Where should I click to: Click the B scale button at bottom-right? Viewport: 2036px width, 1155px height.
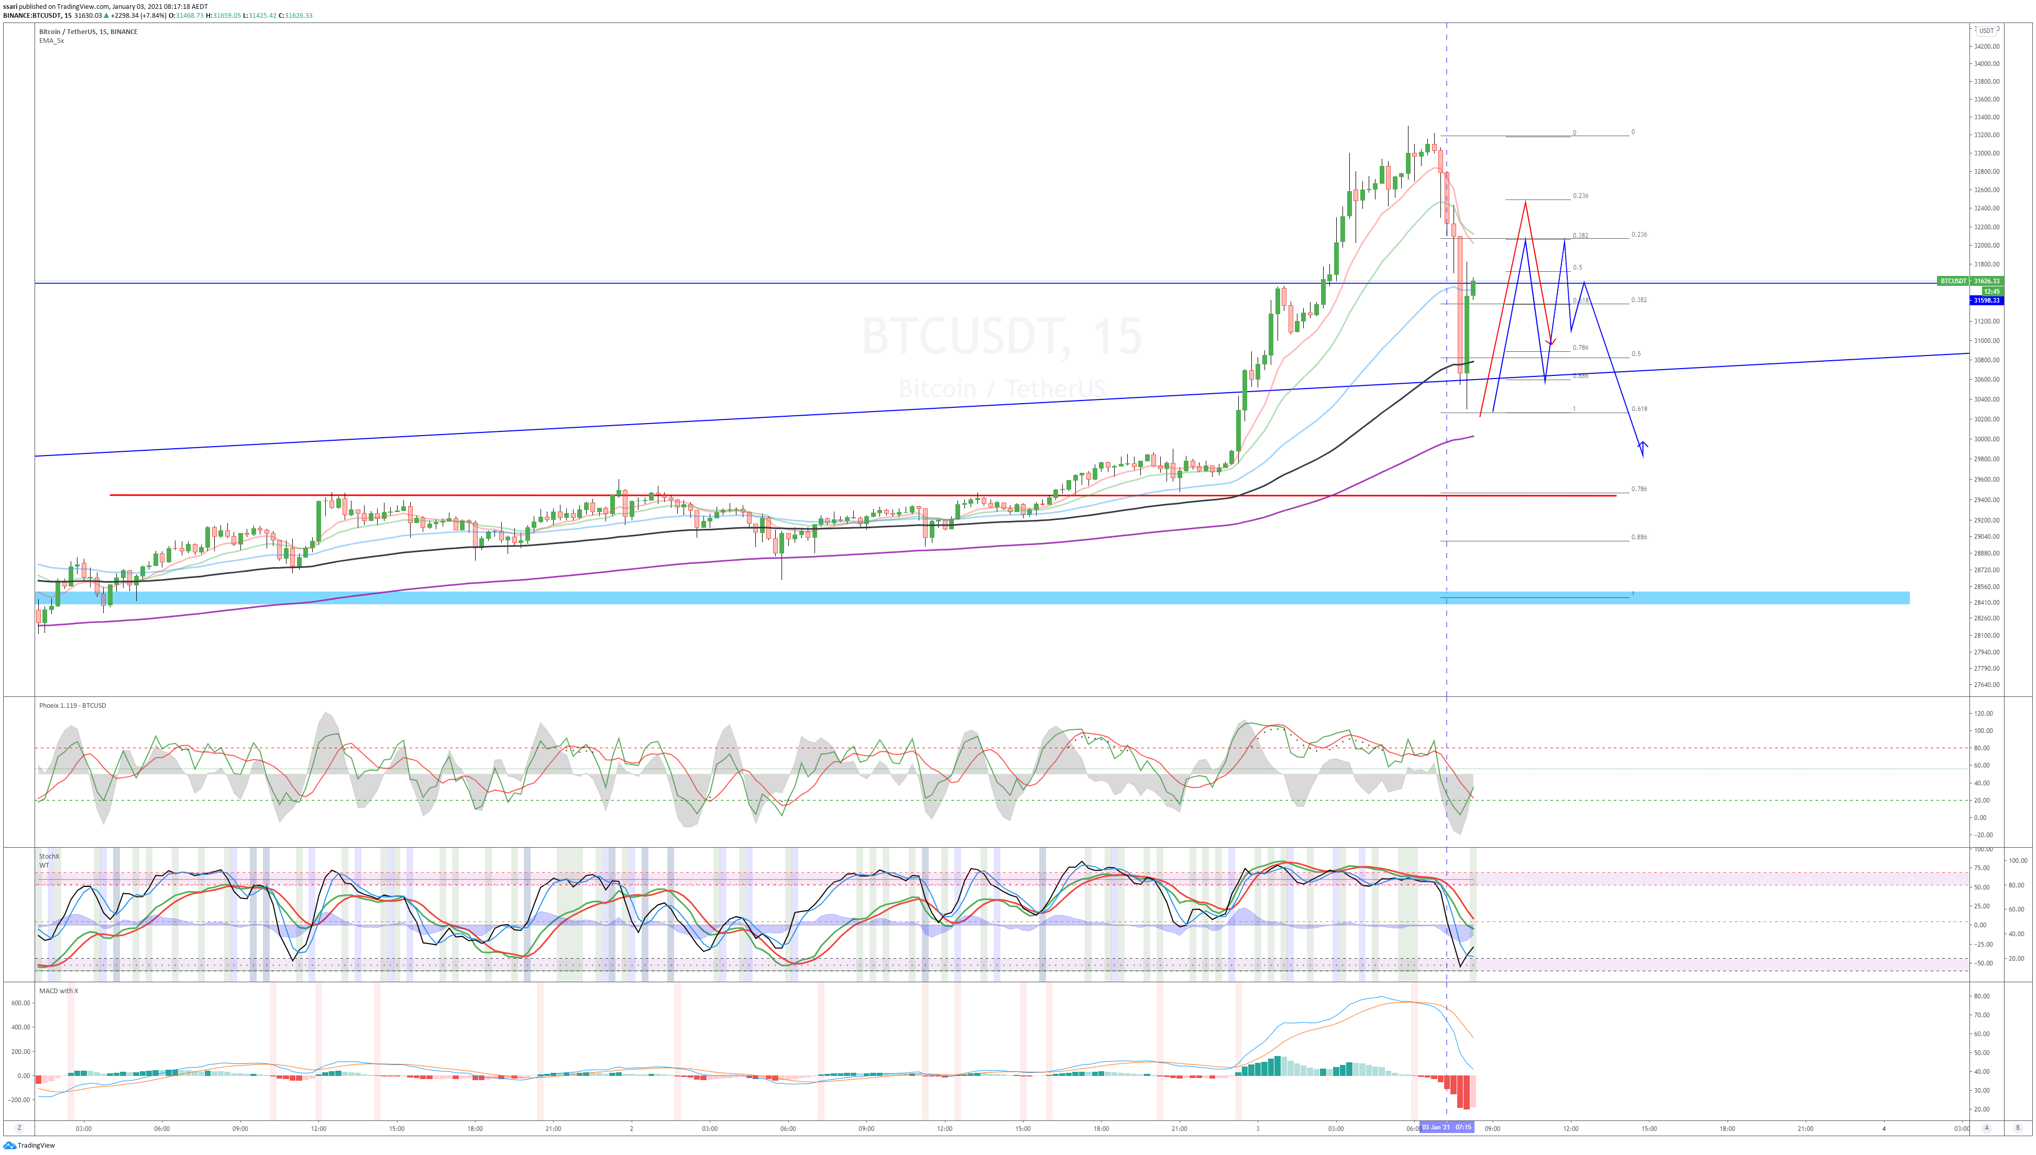[x=2018, y=1128]
